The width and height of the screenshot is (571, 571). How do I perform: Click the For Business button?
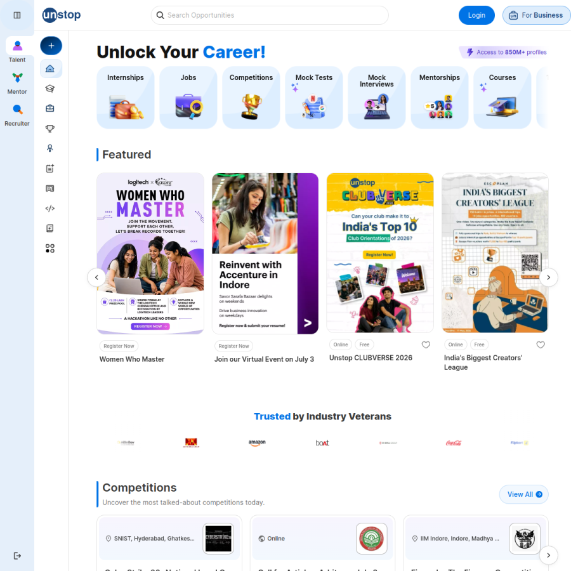[x=536, y=15]
